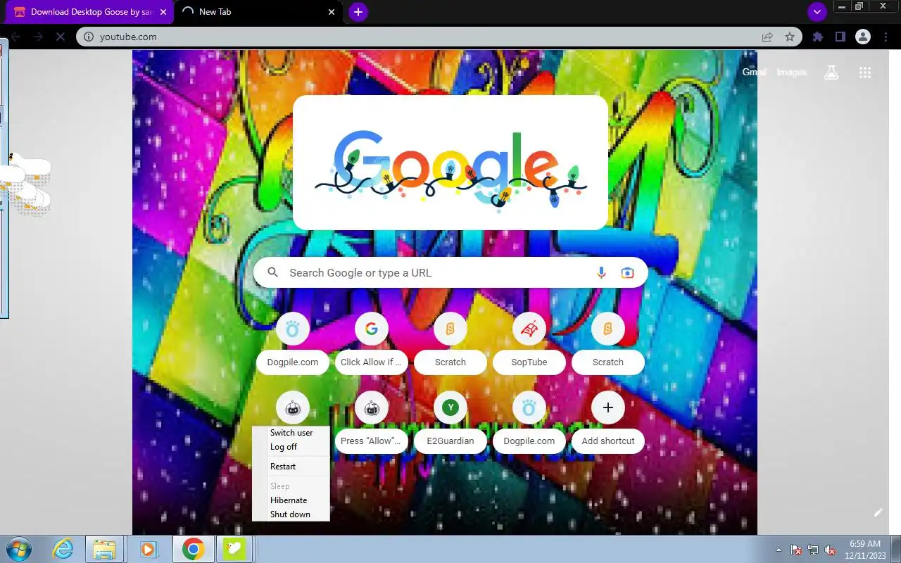Screen dimensions: 901x563
Task: Open Search Labs flask icon
Action: pyautogui.click(x=831, y=72)
